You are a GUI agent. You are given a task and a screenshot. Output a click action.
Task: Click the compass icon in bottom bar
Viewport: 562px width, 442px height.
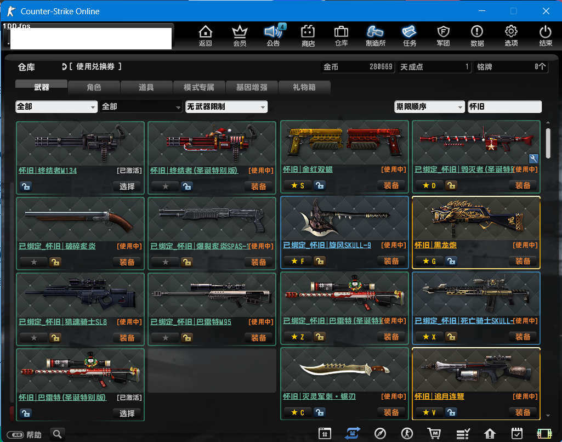(380, 433)
